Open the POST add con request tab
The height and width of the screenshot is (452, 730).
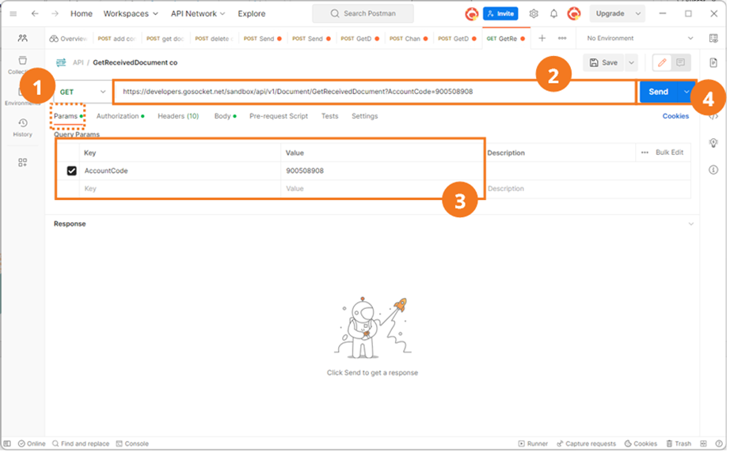[117, 39]
